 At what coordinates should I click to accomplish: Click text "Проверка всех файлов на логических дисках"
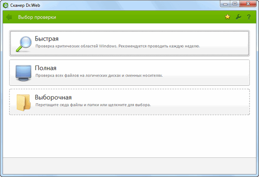(78, 75)
